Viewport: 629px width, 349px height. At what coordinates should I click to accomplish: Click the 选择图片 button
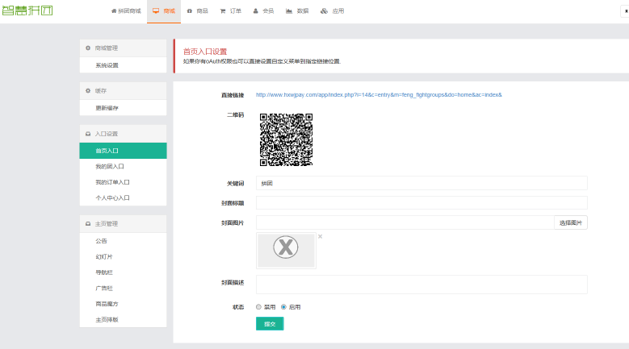click(571, 222)
